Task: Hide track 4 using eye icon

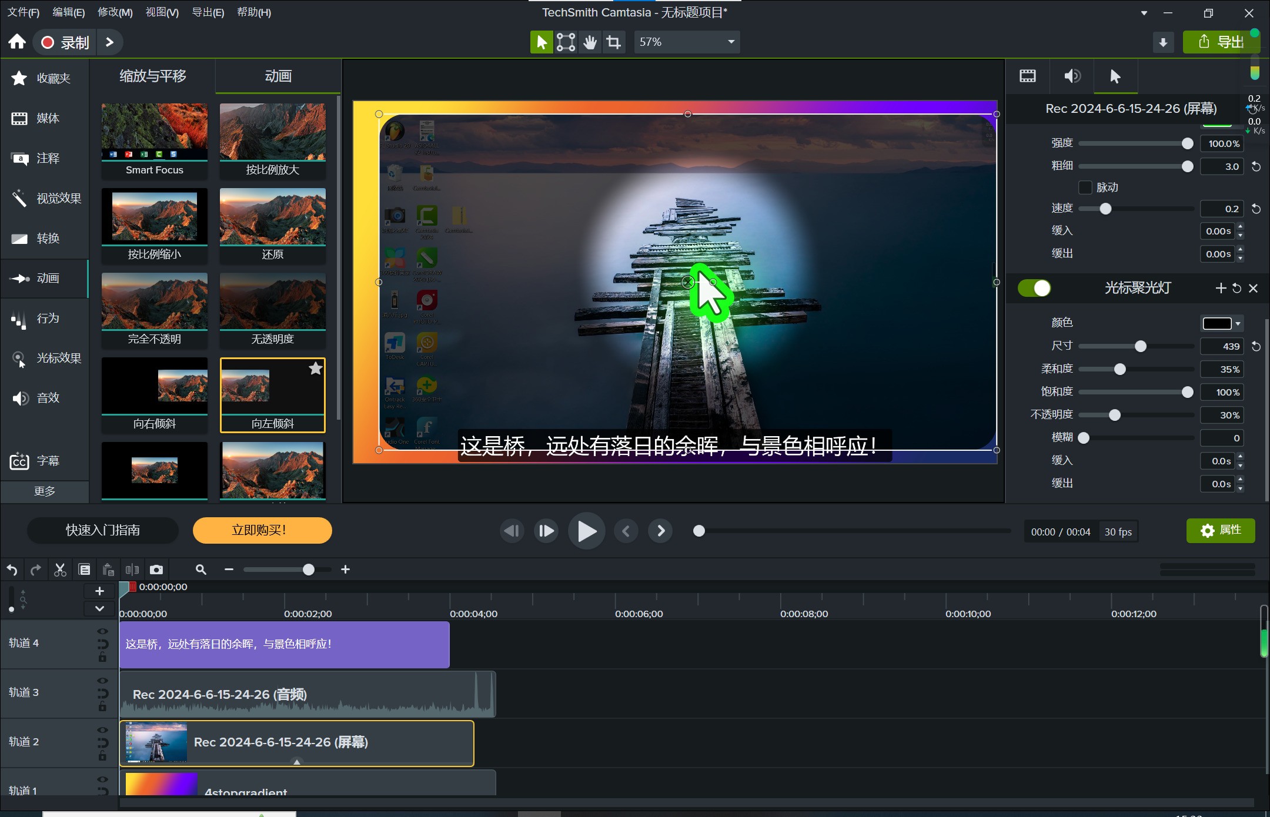Action: [x=102, y=631]
